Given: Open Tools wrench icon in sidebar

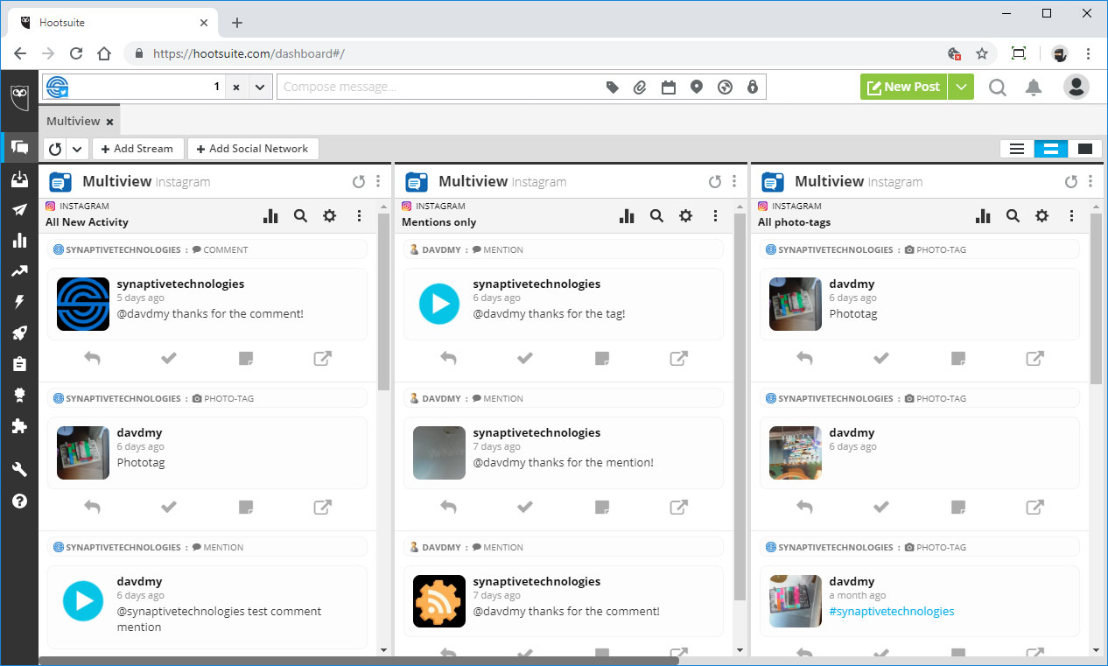Looking at the screenshot, I should 19,470.
